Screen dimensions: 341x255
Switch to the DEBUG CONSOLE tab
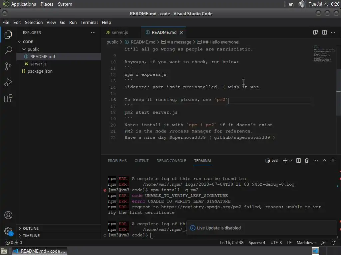coord(171,161)
